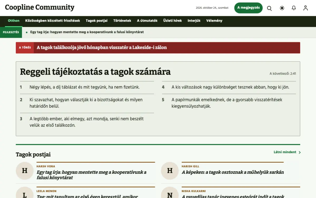This screenshot has width=316, height=198.
Task: Open the Vélemény nav item
Action: point(214,21)
